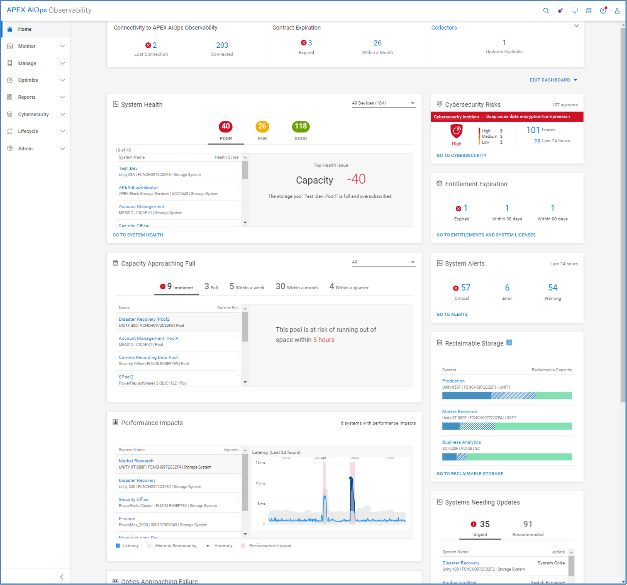627x585 pixels.
Task: Select the 91 Recommended updates tab
Action: (x=528, y=528)
